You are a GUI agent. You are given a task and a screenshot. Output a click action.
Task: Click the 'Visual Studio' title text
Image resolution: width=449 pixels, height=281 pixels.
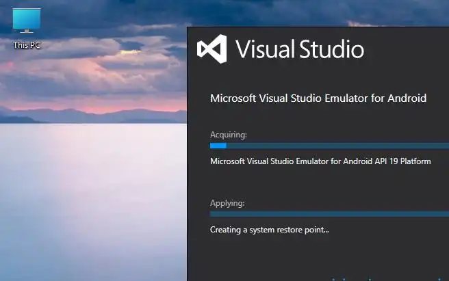tap(300, 49)
